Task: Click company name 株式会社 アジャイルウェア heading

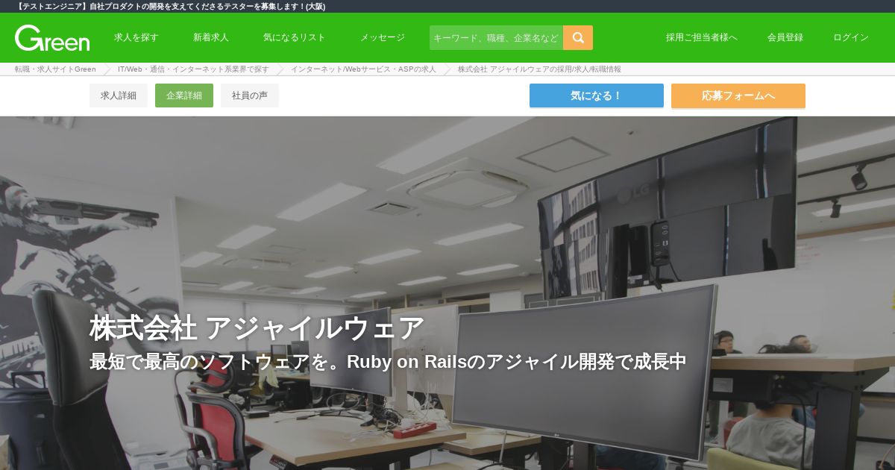Action: tap(257, 328)
